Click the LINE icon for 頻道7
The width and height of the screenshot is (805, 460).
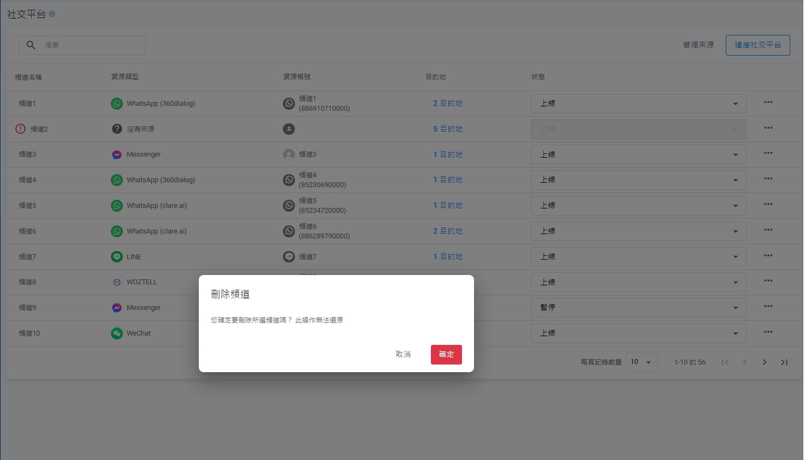pos(116,256)
